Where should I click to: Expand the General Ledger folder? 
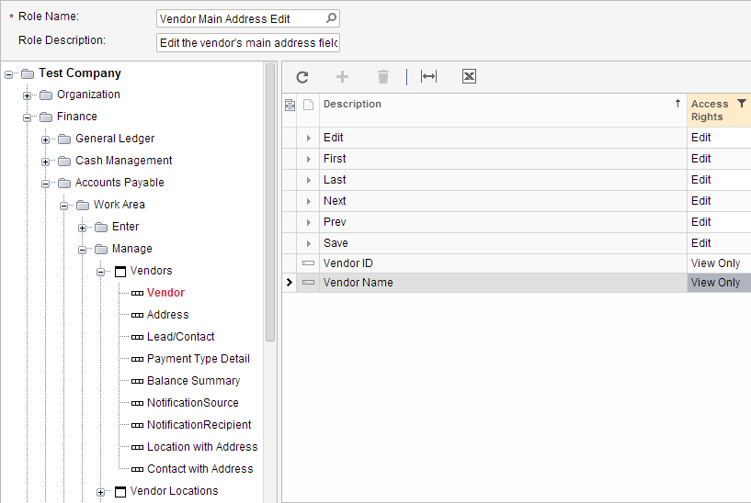[x=46, y=140]
